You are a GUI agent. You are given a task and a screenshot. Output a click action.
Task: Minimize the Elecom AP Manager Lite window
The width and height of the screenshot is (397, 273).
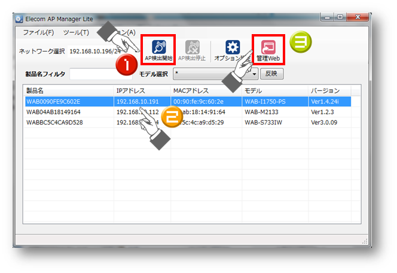pos(327,17)
